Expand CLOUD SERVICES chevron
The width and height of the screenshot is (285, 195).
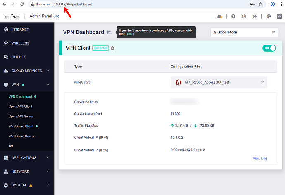pos(48,71)
